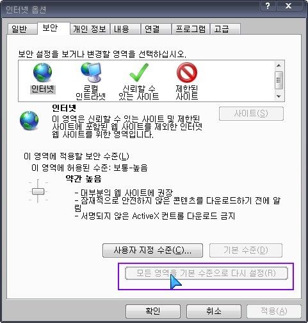Image resolution: width=308 pixels, height=323 pixels.
Task: Close the 인터넷 옵션 dialog
Action: 289,6
